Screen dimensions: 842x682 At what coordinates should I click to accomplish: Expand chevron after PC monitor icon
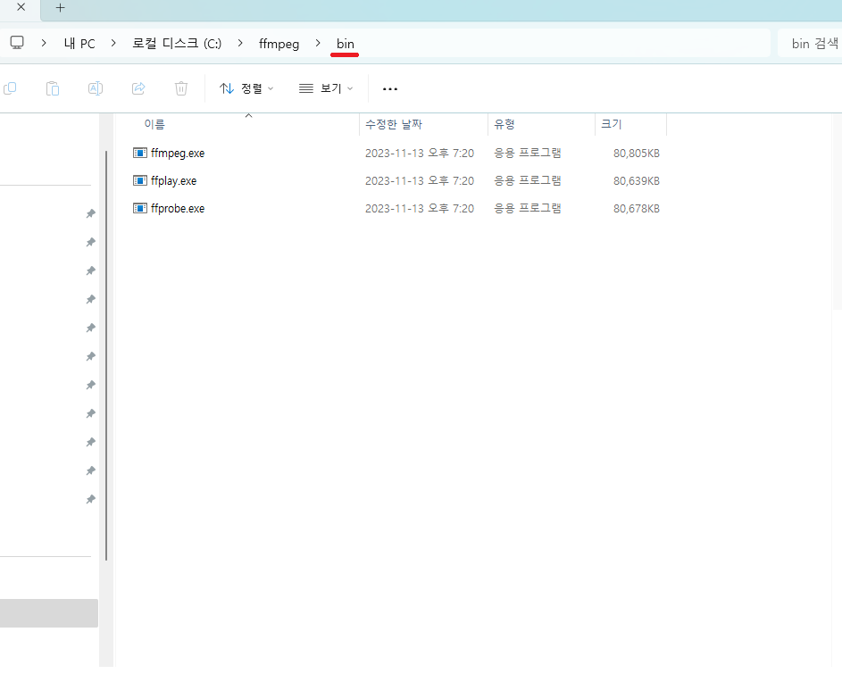44,43
